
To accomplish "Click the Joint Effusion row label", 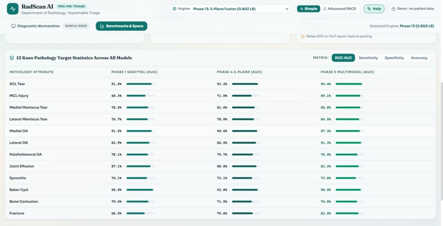I will tap(22, 166).
